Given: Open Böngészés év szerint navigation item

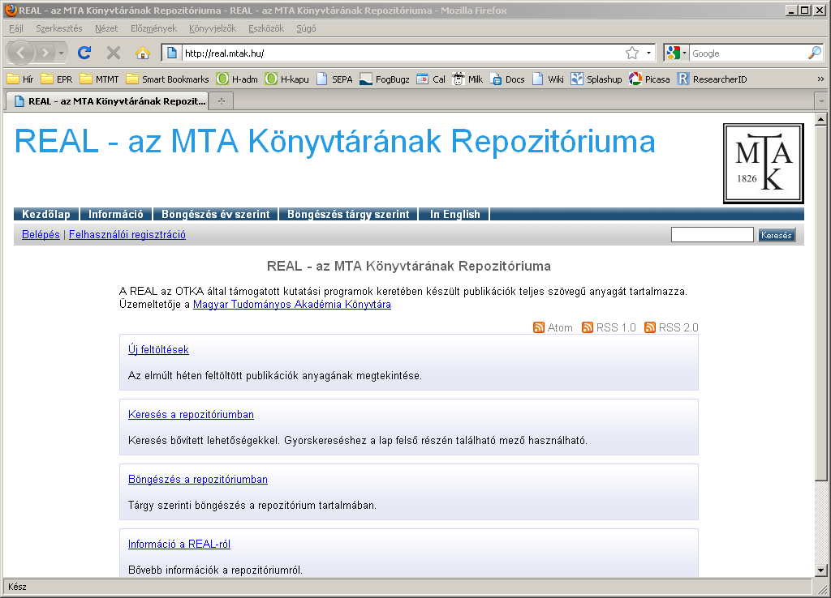Looking at the screenshot, I should [216, 215].
